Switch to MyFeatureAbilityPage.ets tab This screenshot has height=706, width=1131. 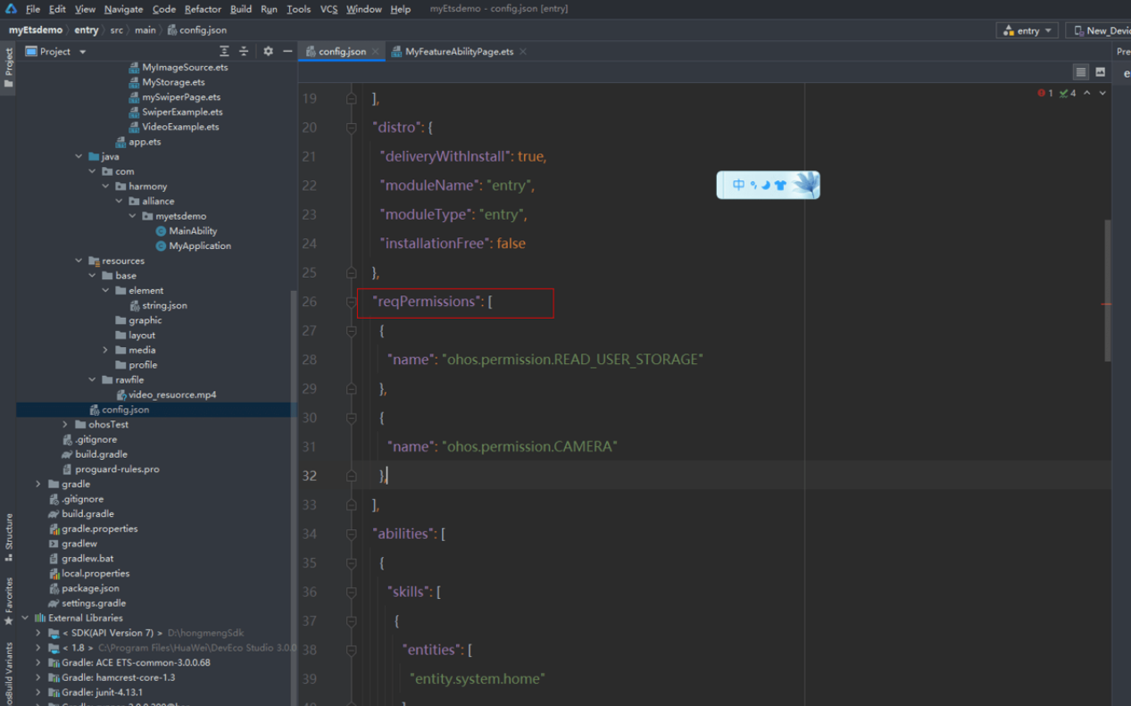[459, 52]
